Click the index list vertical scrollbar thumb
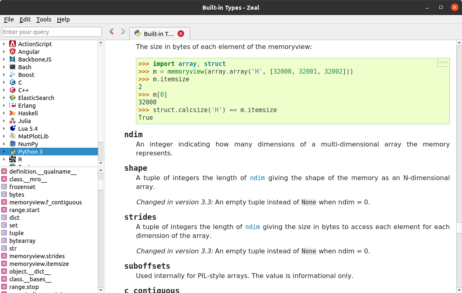This screenshot has height=293, width=462. click(x=101, y=185)
